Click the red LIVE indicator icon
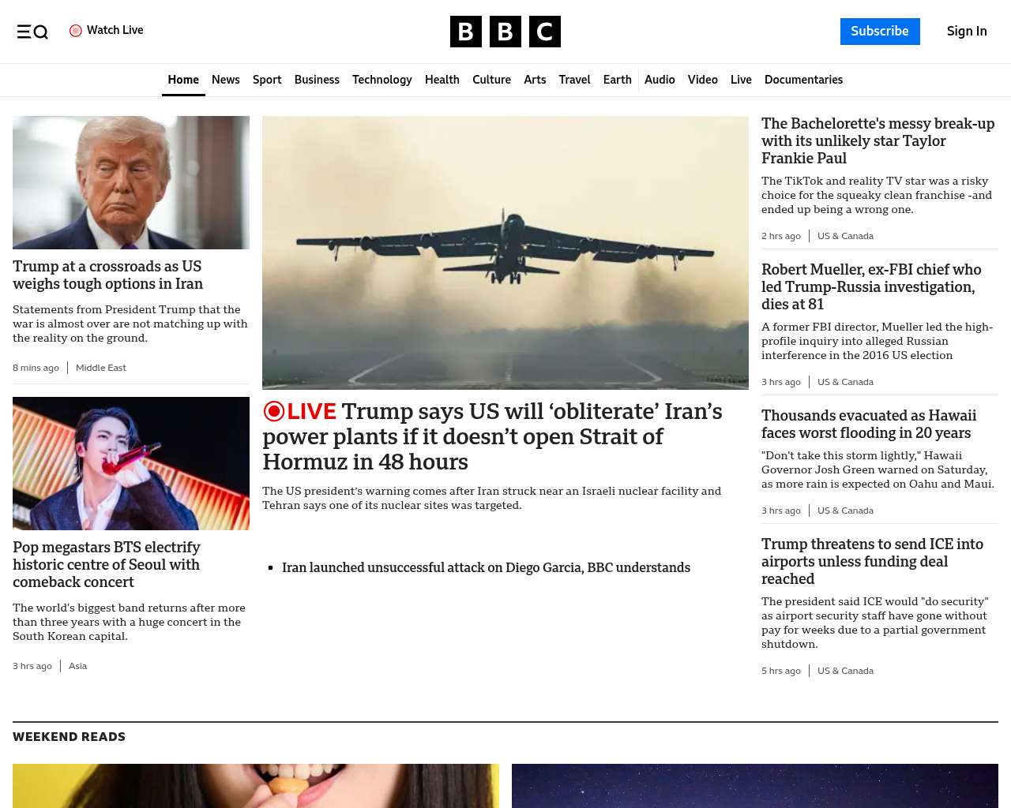This screenshot has width=1011, height=808. (x=273, y=411)
